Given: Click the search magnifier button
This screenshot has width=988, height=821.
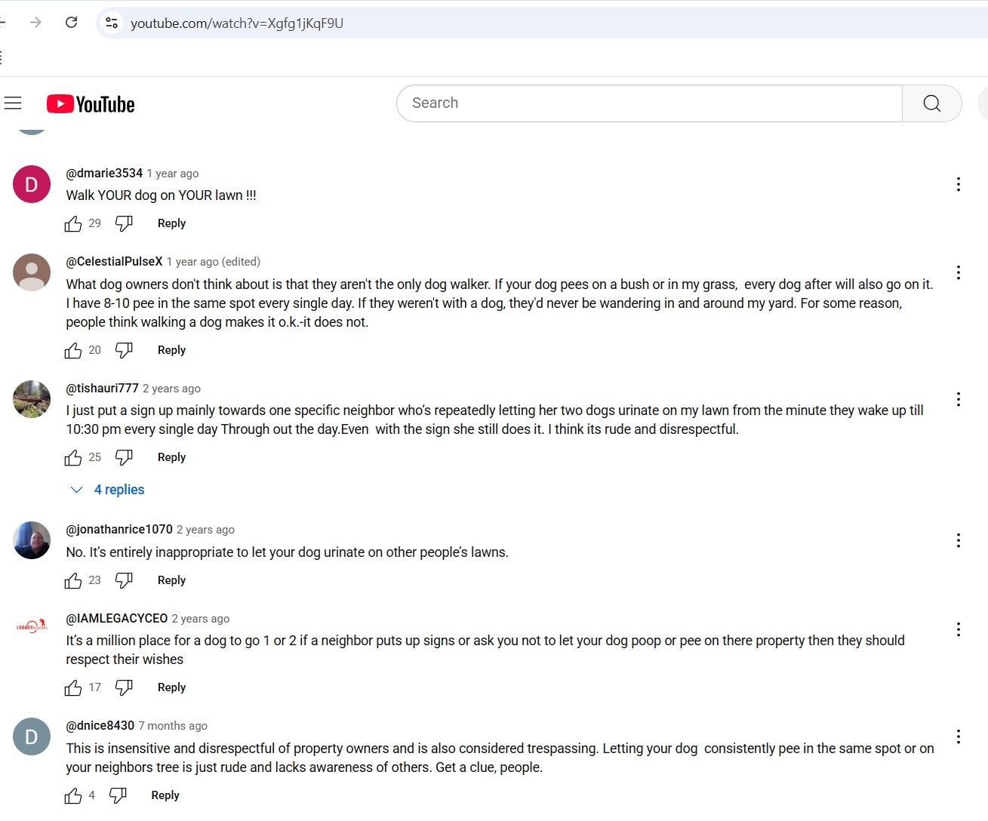Looking at the screenshot, I should coord(931,103).
